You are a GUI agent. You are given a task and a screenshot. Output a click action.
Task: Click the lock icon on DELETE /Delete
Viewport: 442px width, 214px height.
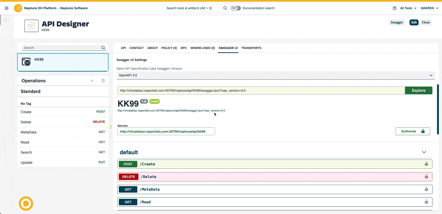(426, 176)
